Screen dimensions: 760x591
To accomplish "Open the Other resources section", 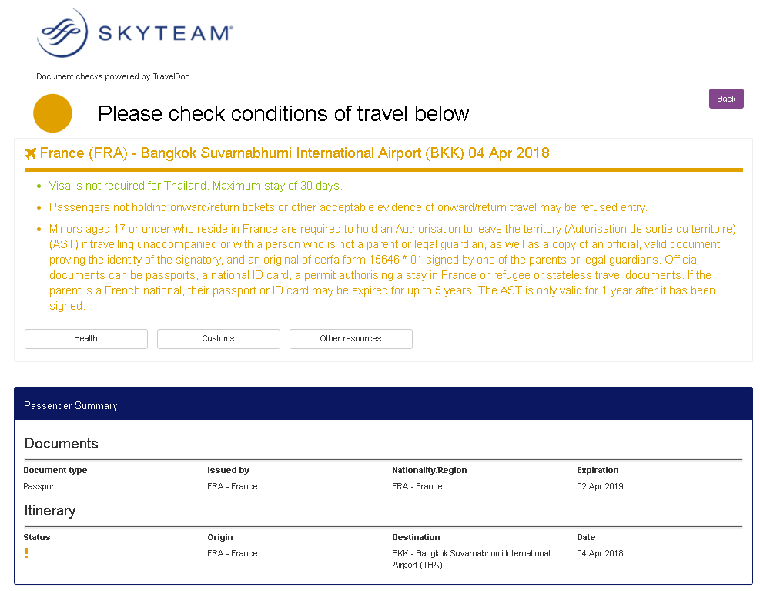I will coord(350,339).
